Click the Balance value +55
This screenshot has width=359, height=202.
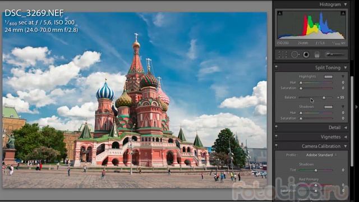[x=340, y=97]
